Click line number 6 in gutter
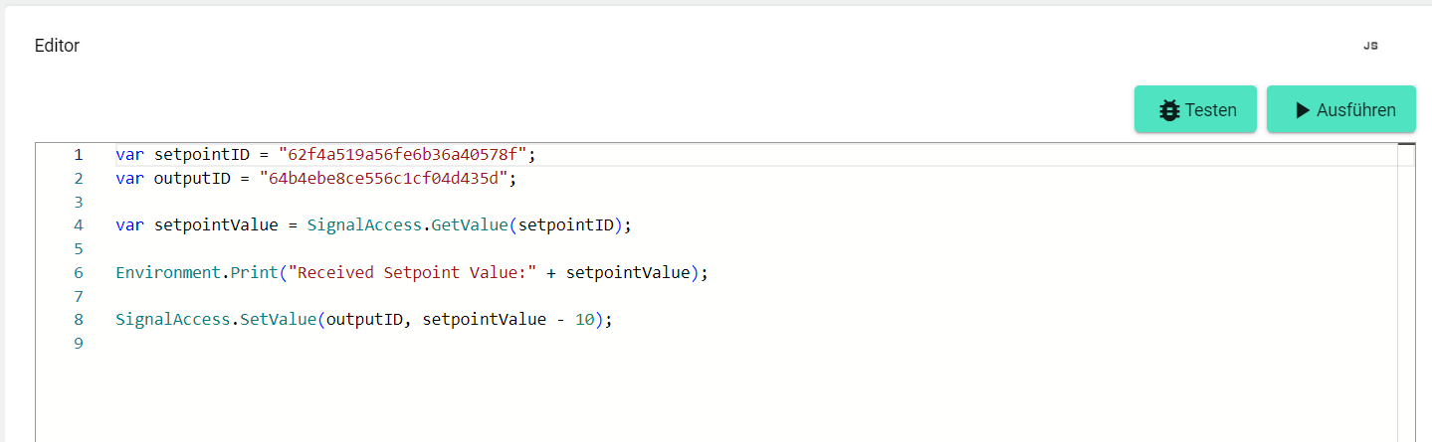This screenshot has height=442, width=1432. [x=78, y=273]
